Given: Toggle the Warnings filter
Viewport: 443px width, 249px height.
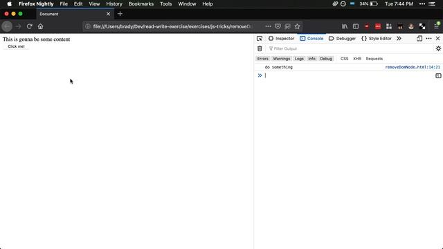Looking at the screenshot, I should (282, 59).
